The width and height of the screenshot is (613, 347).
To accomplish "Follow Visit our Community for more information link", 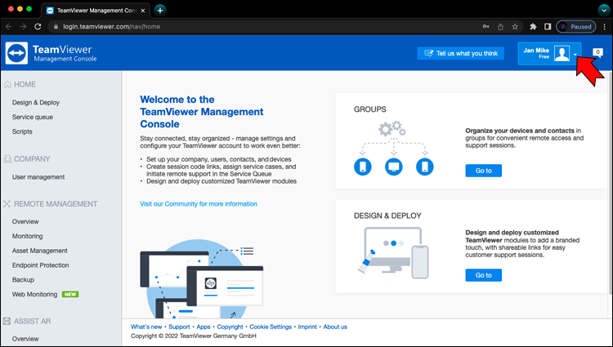I will coord(199,204).
